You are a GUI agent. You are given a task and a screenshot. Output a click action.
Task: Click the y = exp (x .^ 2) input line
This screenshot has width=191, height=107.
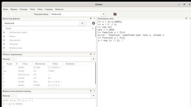pyautogui.click(x=111, y=40)
